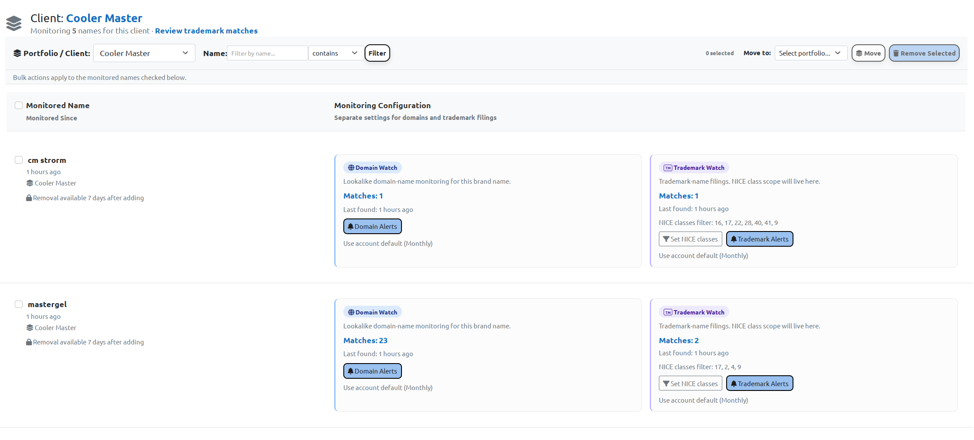Open mastergel domain Matches: 23 link
974x440 pixels.
pyautogui.click(x=365, y=341)
